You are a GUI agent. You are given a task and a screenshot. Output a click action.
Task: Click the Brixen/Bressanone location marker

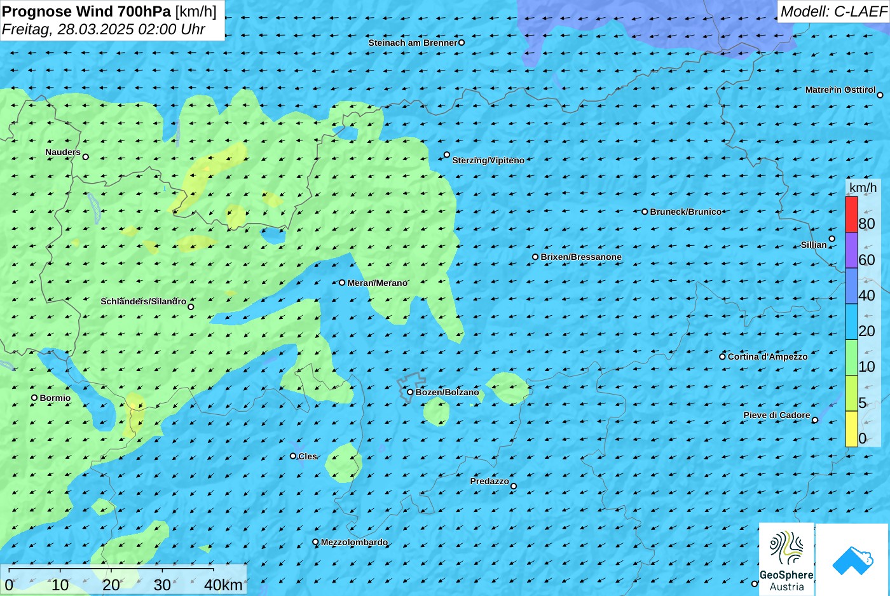(x=535, y=257)
